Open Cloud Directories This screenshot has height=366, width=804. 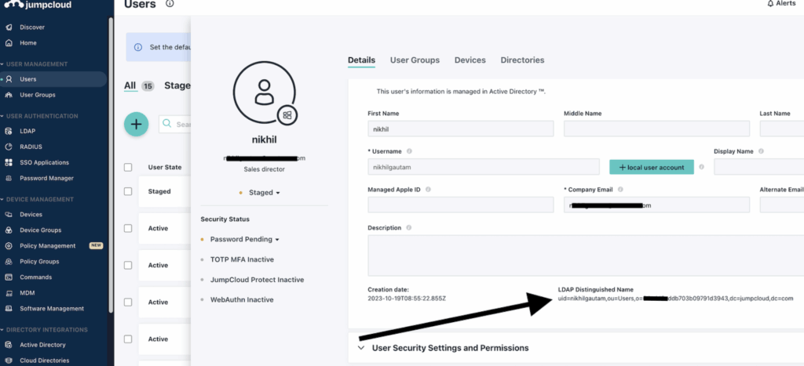click(44, 361)
